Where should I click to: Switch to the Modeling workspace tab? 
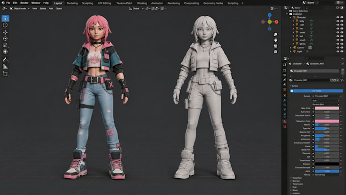click(x=72, y=3)
